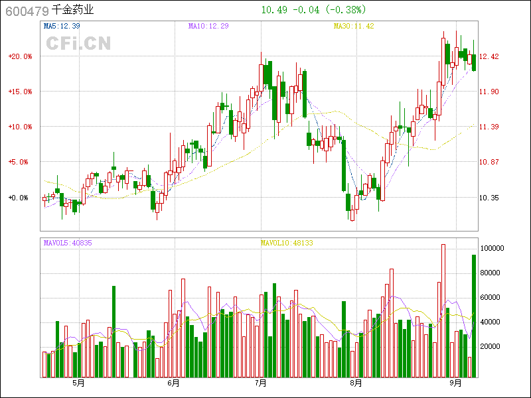531x398 pixels.
Task: Jump to the 6月 date marker
Action: point(174,383)
